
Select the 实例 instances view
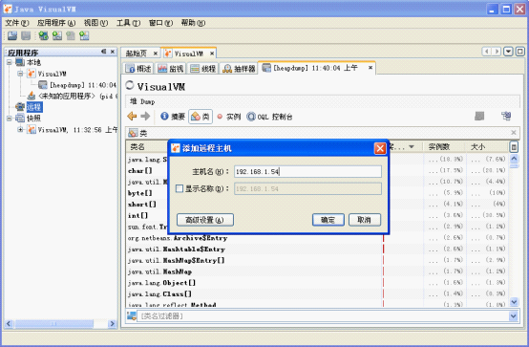coord(229,117)
